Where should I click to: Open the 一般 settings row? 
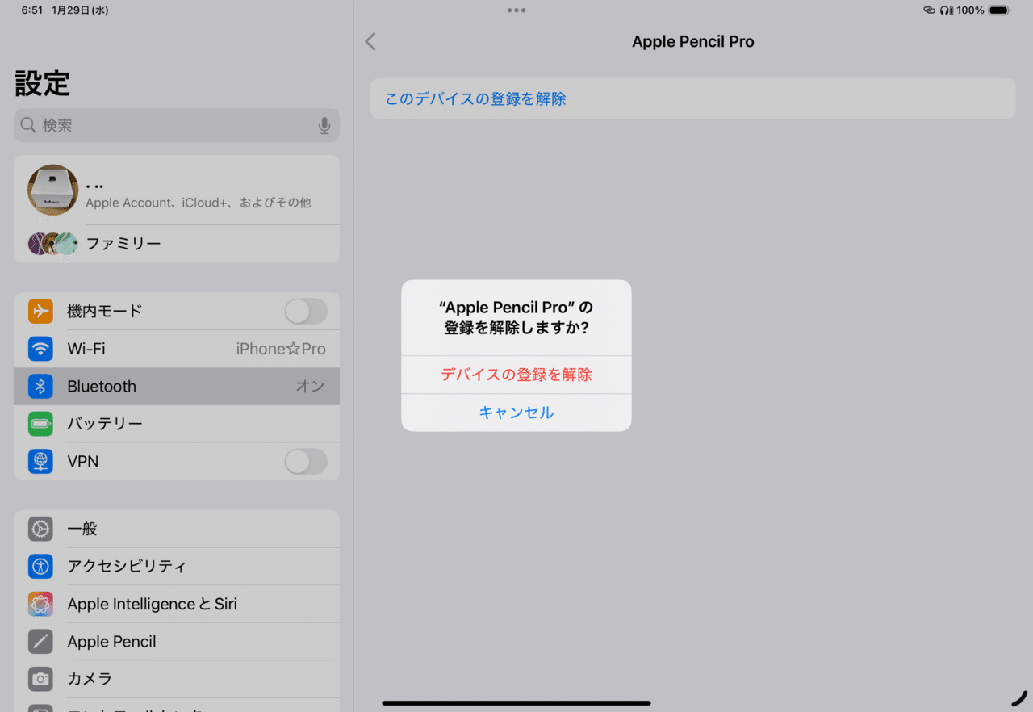click(x=177, y=529)
